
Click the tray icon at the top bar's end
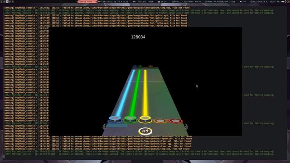[288, 1]
